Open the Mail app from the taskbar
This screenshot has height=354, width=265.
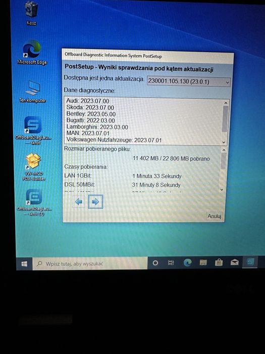pos(234,262)
